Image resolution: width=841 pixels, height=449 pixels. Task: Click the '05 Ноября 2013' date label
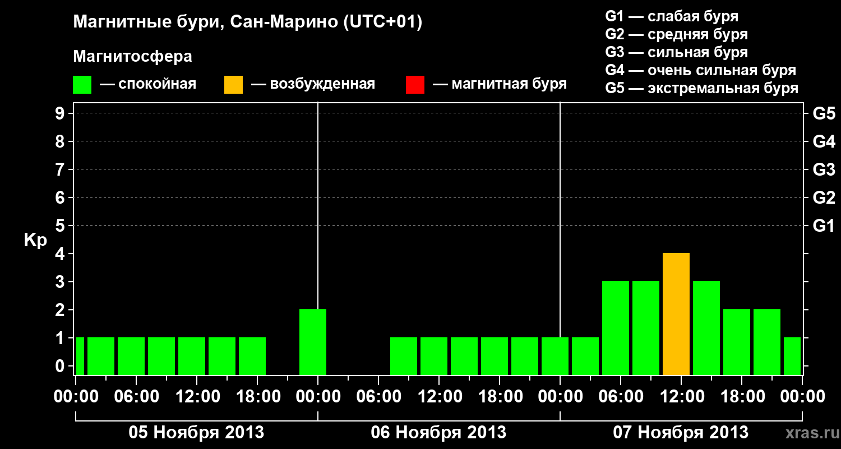(x=196, y=433)
